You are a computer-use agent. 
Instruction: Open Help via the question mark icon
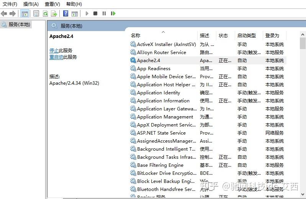click(x=66, y=13)
